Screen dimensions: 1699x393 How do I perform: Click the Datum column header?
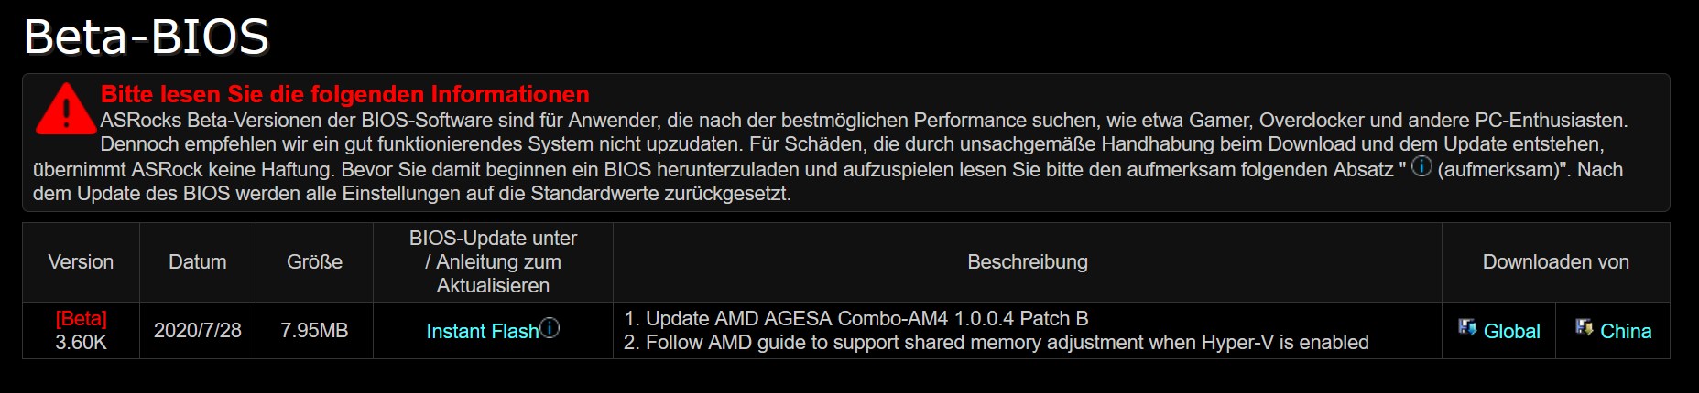(198, 262)
